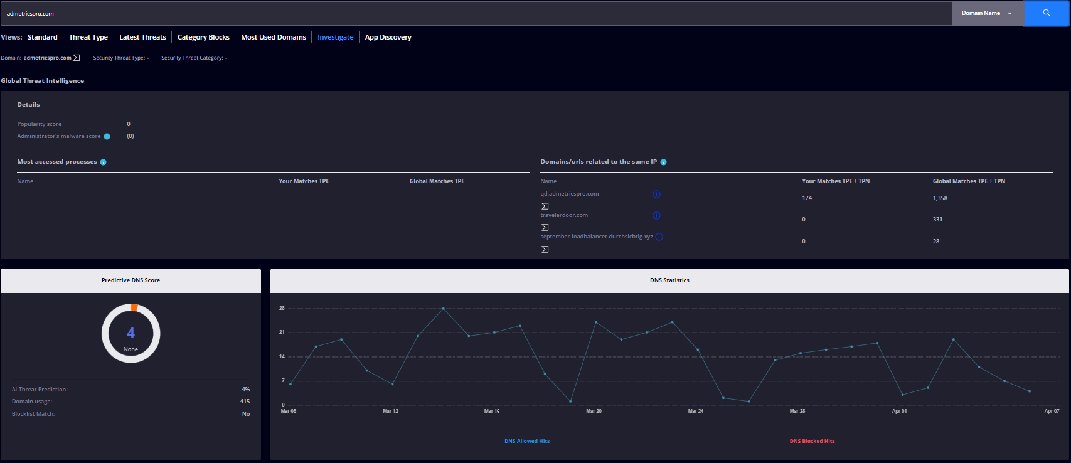Click the sigma icon under travelerdoor.com

(x=545, y=227)
